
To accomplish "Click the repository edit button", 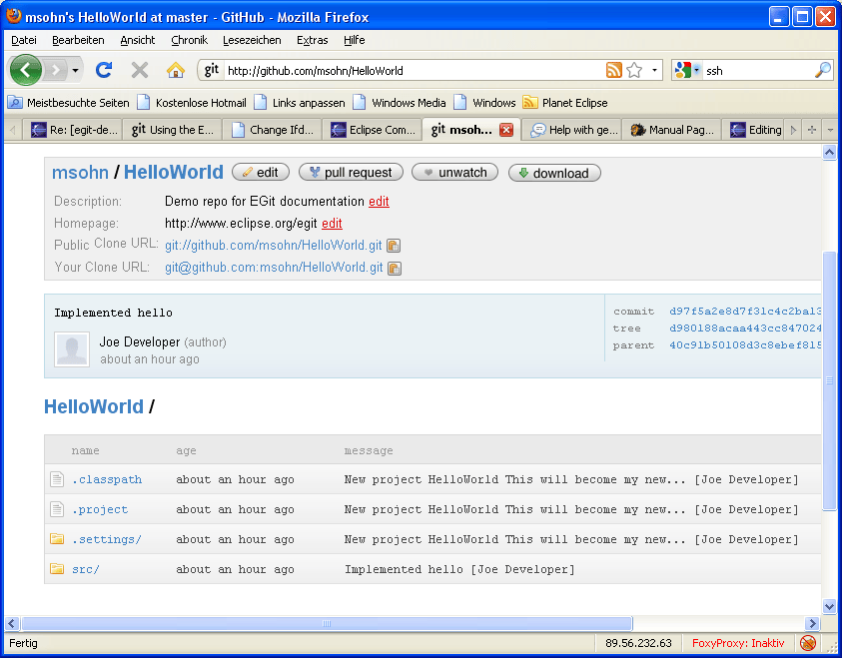I will (x=261, y=173).
